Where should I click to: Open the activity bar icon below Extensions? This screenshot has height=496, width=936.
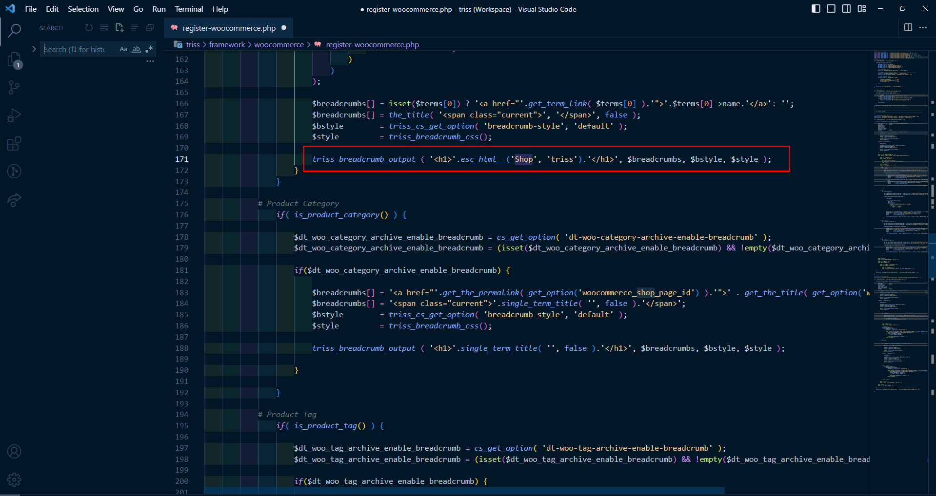tap(15, 172)
